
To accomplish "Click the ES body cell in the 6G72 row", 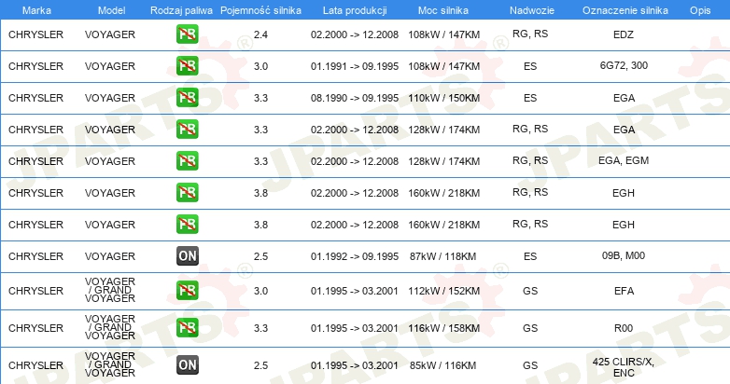I will point(530,66).
